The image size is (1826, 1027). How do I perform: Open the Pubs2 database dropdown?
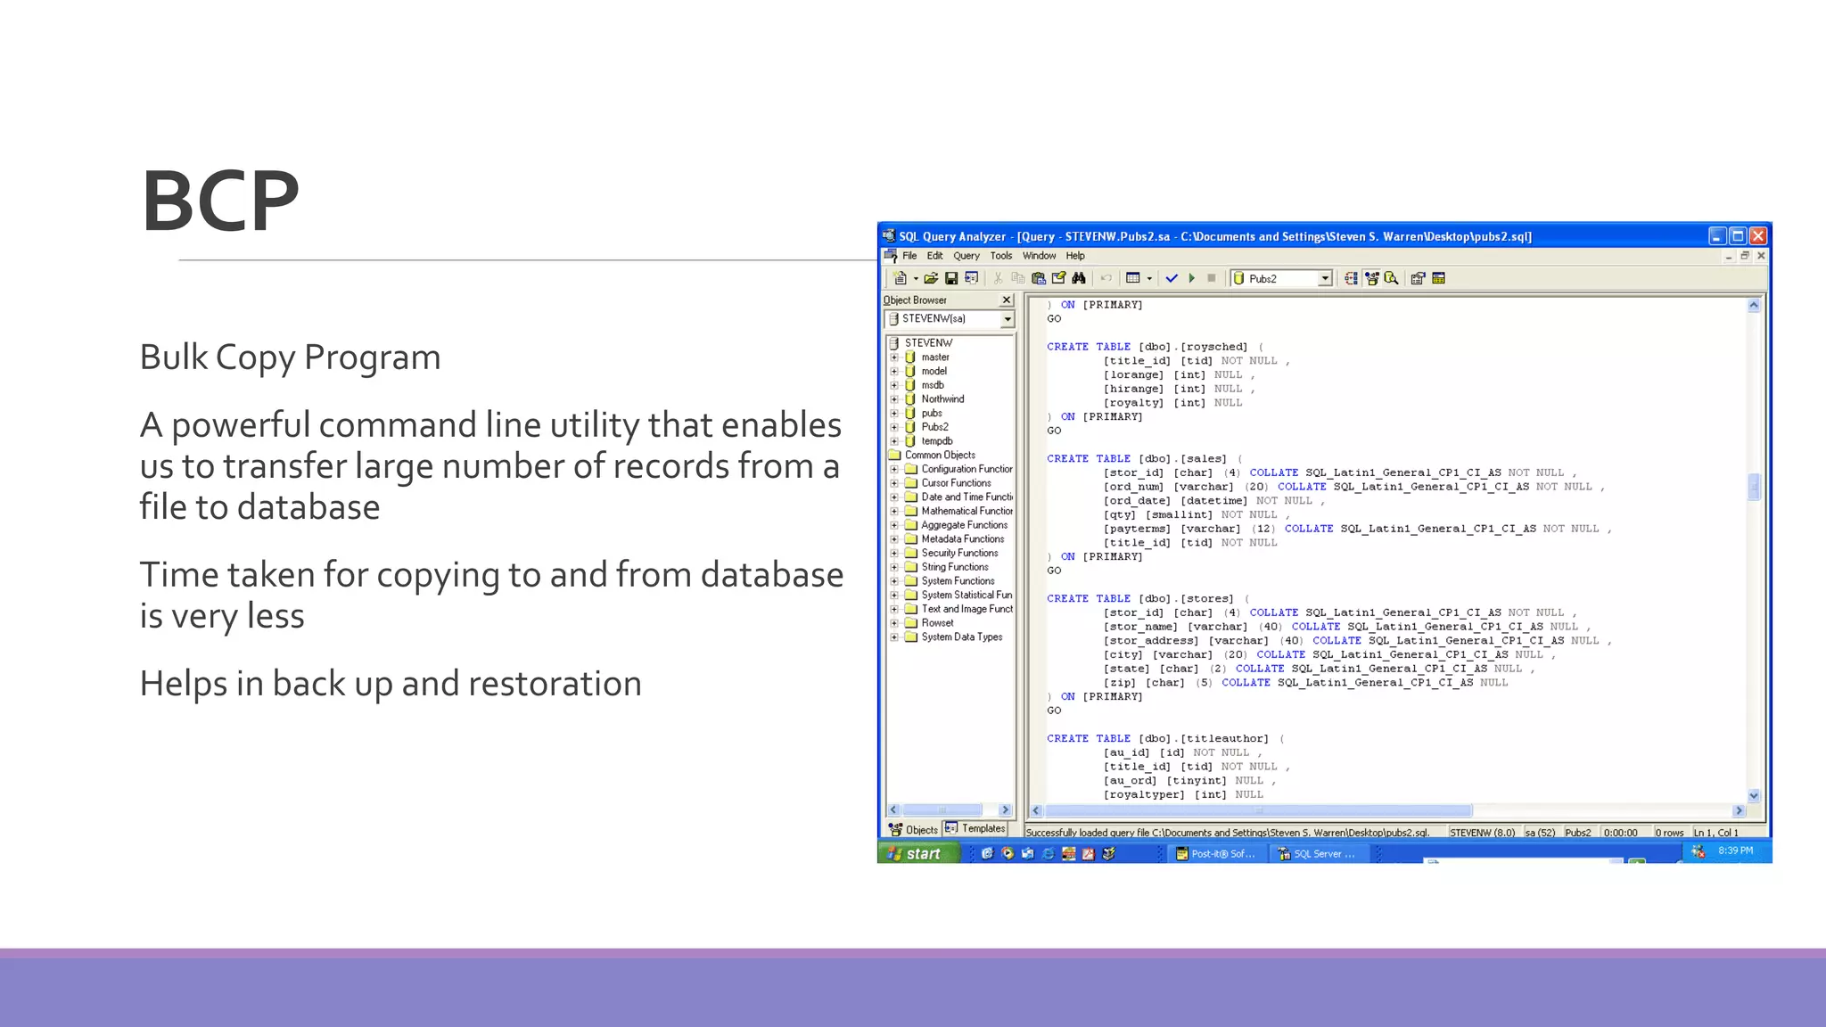click(x=1325, y=279)
